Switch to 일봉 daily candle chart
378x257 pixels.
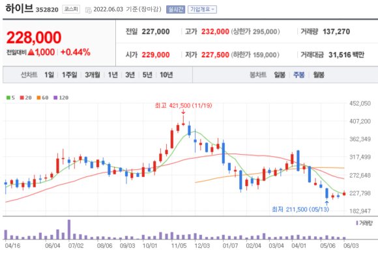pyautogui.click(x=280, y=75)
